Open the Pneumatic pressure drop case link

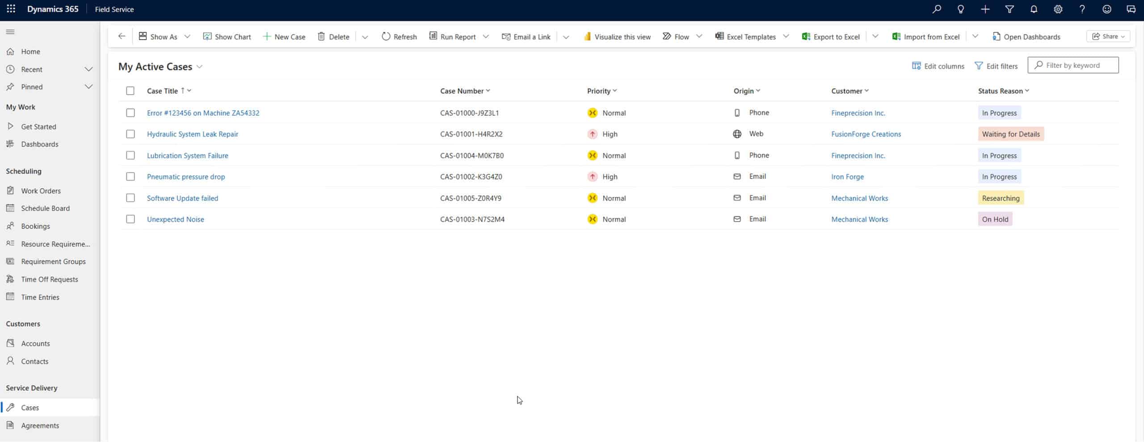click(186, 177)
